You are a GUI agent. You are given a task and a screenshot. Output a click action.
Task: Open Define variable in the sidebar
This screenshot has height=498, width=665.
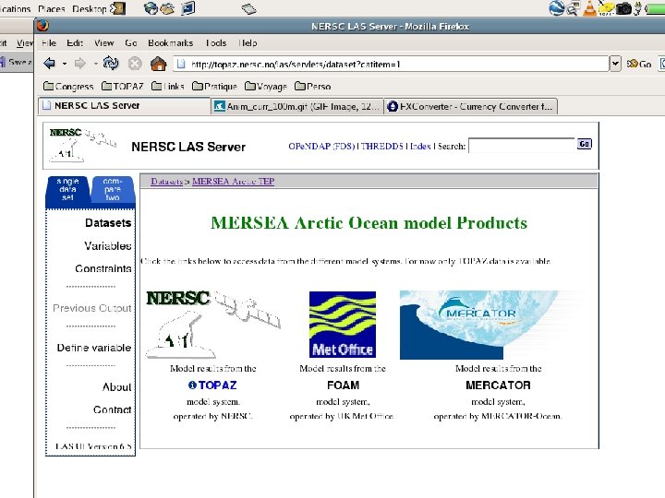[94, 348]
